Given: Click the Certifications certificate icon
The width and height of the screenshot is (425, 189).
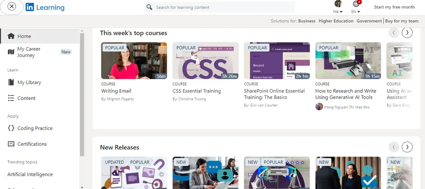Looking at the screenshot, I should click(11, 144).
